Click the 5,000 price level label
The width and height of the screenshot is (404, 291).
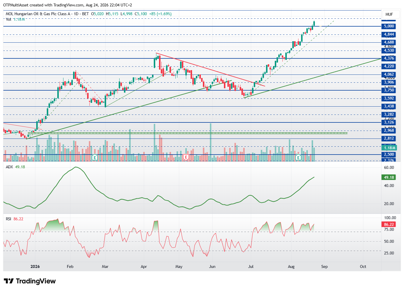389,26
